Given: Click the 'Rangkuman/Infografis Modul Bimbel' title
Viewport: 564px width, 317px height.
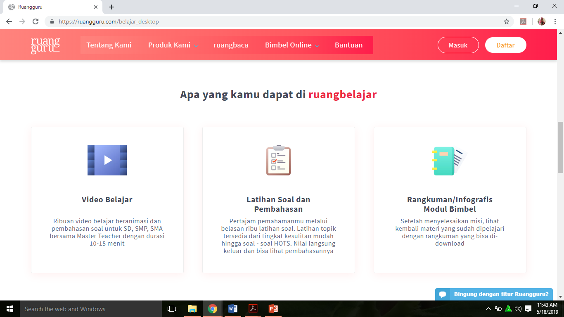Looking at the screenshot, I should pos(450,204).
